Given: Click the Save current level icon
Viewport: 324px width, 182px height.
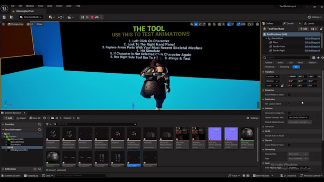Looking at the screenshot, I should [4, 17].
